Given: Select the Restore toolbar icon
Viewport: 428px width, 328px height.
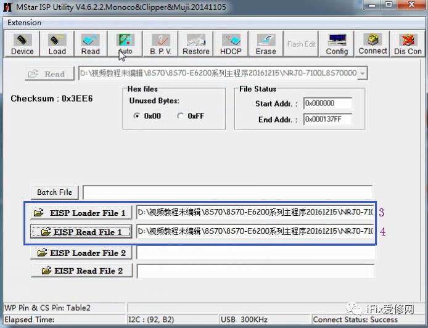Looking at the screenshot, I should click(x=195, y=44).
